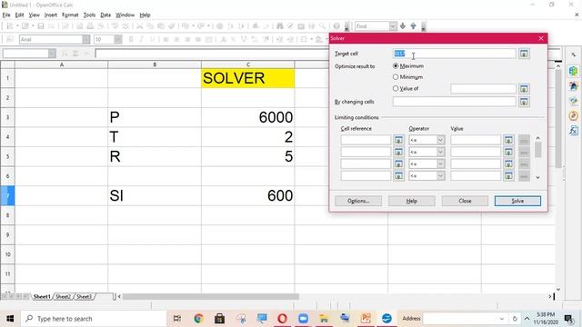Switch to the Sheet3 tab
The height and width of the screenshot is (327, 582).
[x=84, y=297]
